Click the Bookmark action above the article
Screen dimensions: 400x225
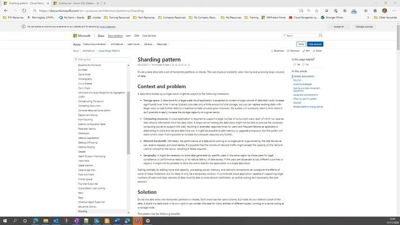[277, 51]
